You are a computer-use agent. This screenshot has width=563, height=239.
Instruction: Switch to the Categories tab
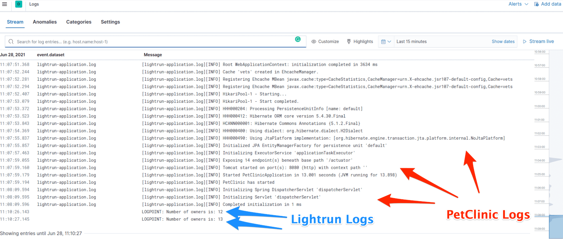[x=79, y=22]
